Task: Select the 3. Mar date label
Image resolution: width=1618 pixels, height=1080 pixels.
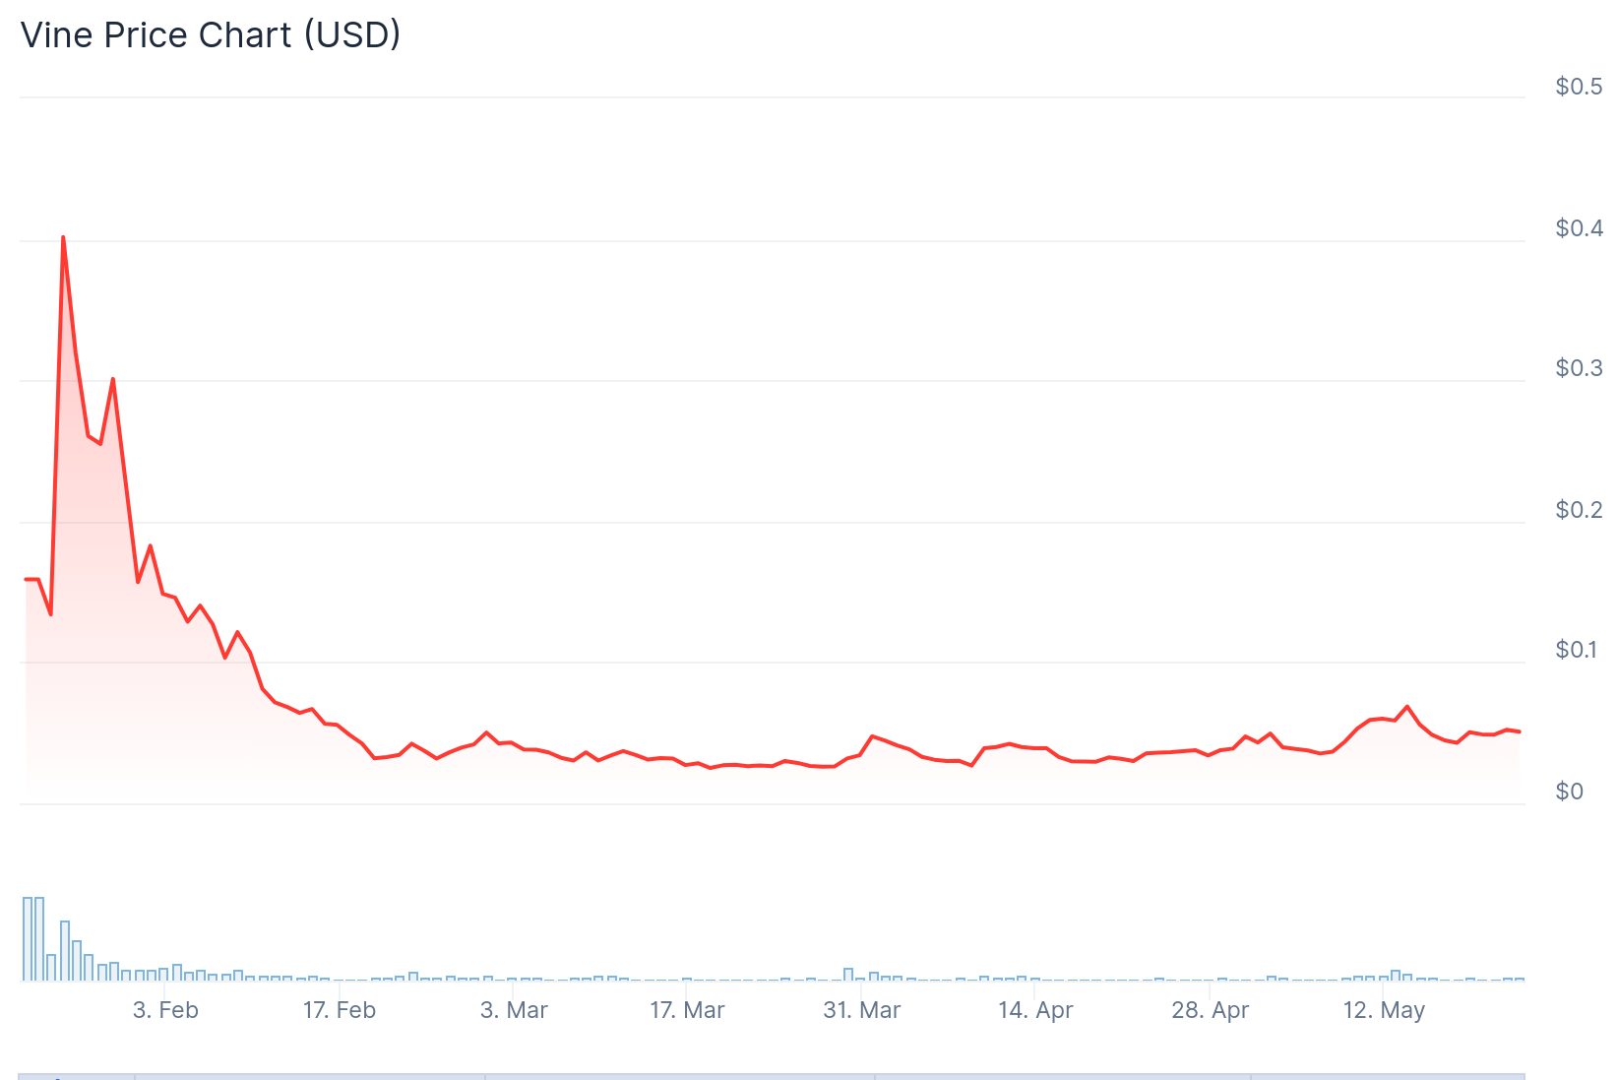Action: [514, 1010]
